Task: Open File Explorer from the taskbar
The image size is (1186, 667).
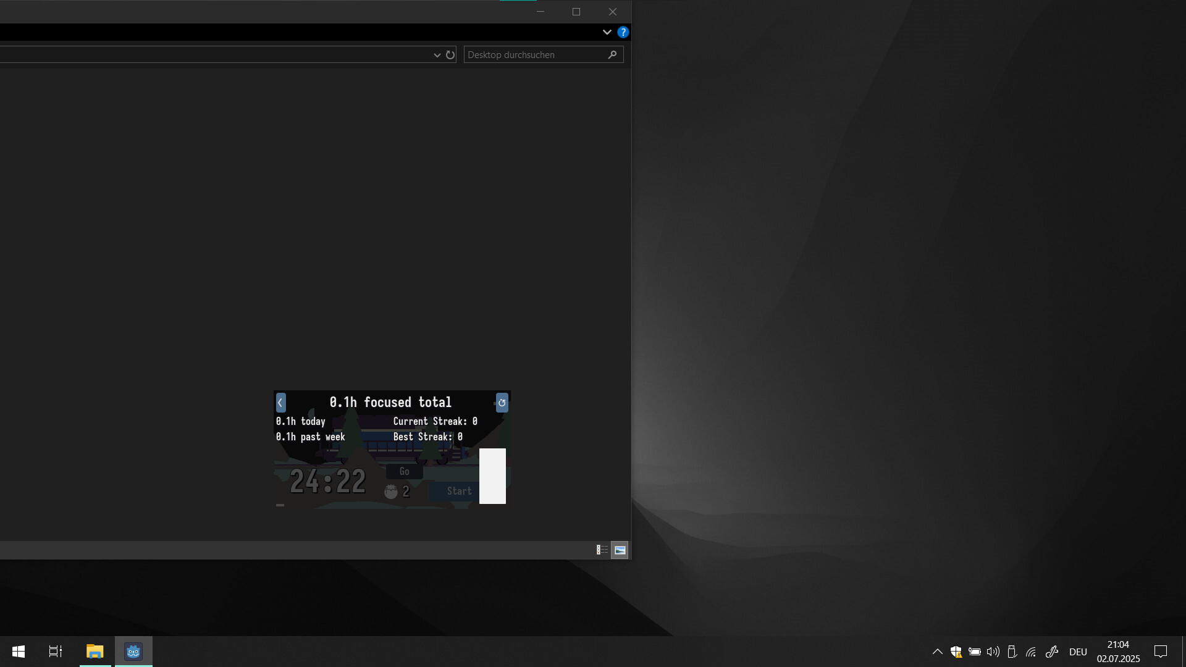Action: tap(95, 651)
